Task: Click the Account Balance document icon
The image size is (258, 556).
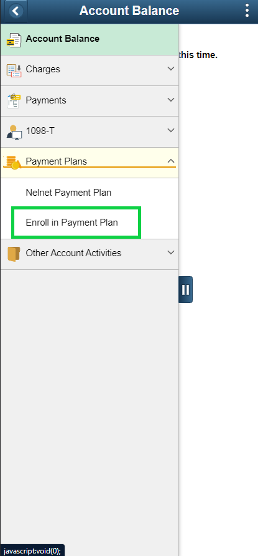Action: [x=14, y=40]
